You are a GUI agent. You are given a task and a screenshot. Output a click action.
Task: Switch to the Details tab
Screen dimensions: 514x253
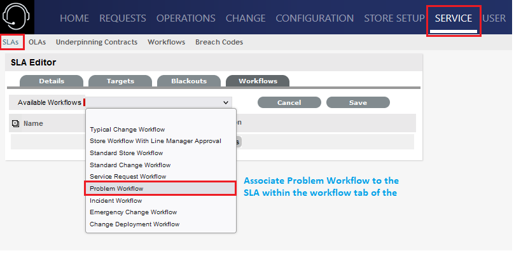tap(52, 81)
